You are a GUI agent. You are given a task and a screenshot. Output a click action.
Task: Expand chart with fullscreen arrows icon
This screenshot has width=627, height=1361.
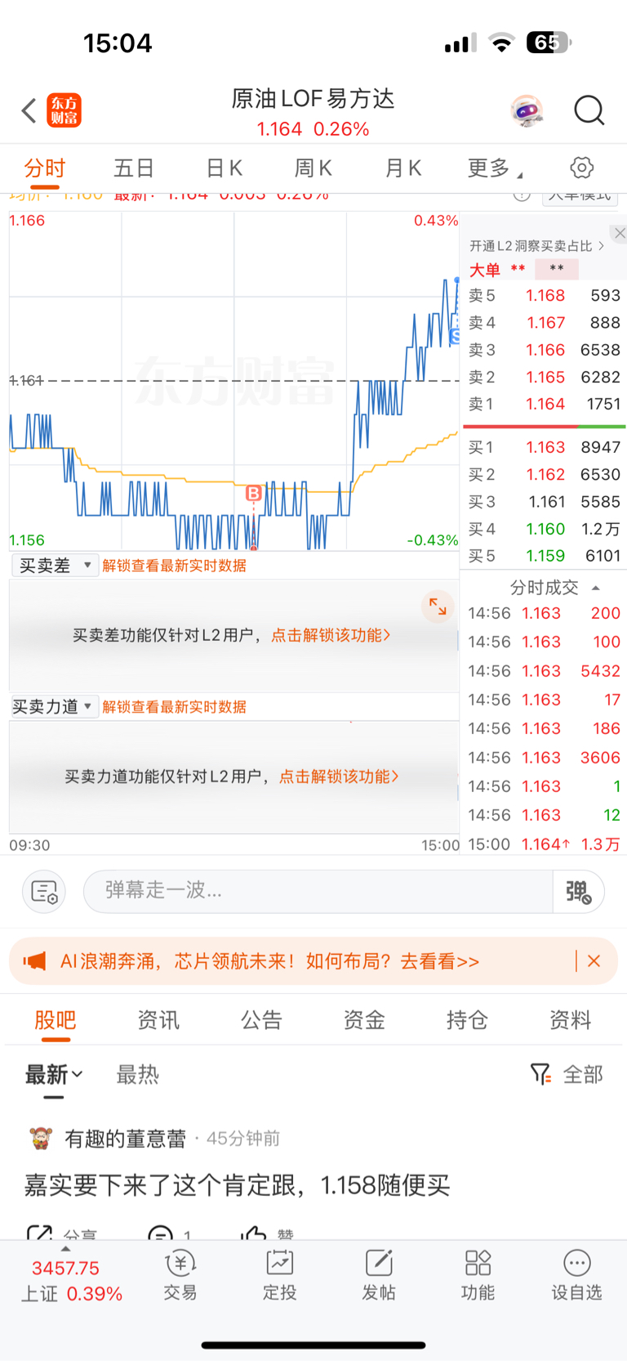point(438,607)
